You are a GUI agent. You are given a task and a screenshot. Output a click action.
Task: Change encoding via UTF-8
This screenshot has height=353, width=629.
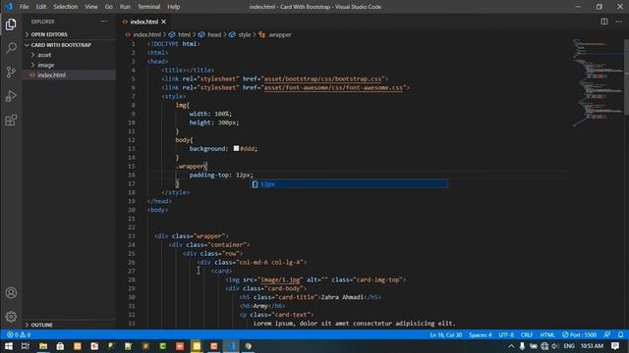(x=506, y=334)
